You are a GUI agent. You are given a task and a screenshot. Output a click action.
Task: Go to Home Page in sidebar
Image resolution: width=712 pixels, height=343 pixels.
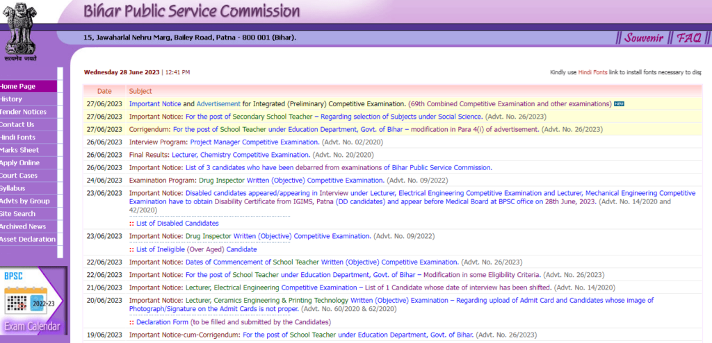pos(29,86)
